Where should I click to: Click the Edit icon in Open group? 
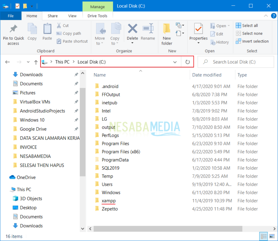(x=212, y=34)
